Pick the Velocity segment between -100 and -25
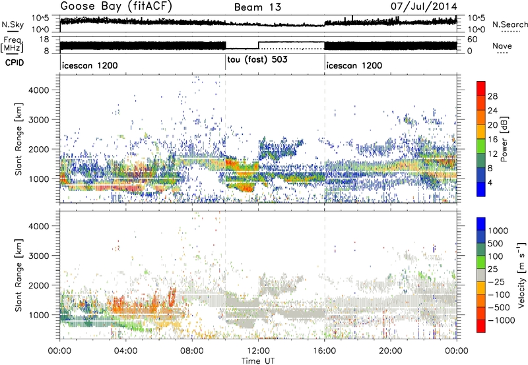Image resolution: width=528 pixels, height=365 pixels. click(481, 288)
